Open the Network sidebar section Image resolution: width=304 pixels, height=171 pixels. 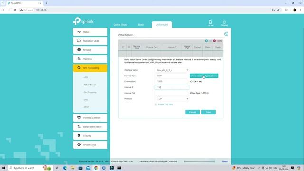[x=90, y=50]
